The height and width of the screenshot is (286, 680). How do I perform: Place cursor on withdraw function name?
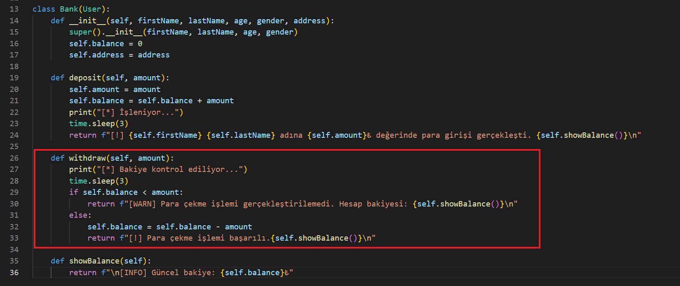coord(87,158)
